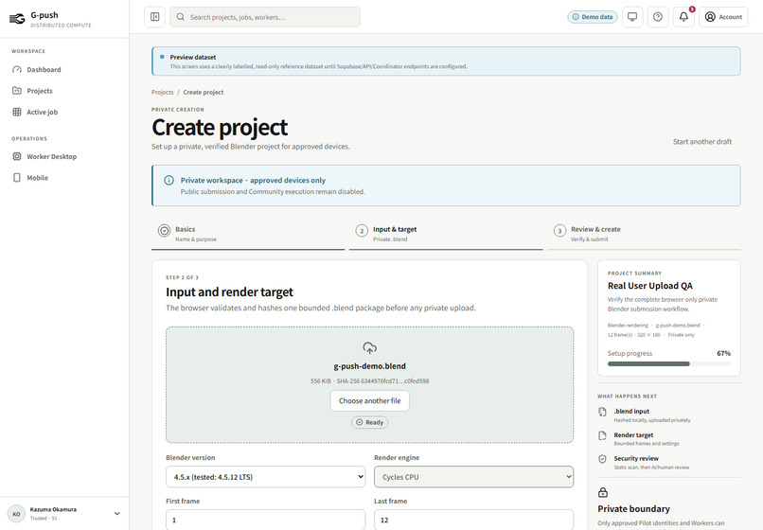The image size is (763, 530).
Task: Click the Last frame input field
Action: (474, 520)
